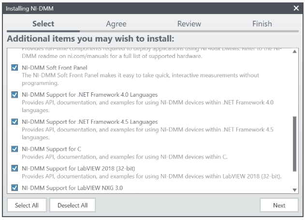Open the Review step tab

click(189, 24)
